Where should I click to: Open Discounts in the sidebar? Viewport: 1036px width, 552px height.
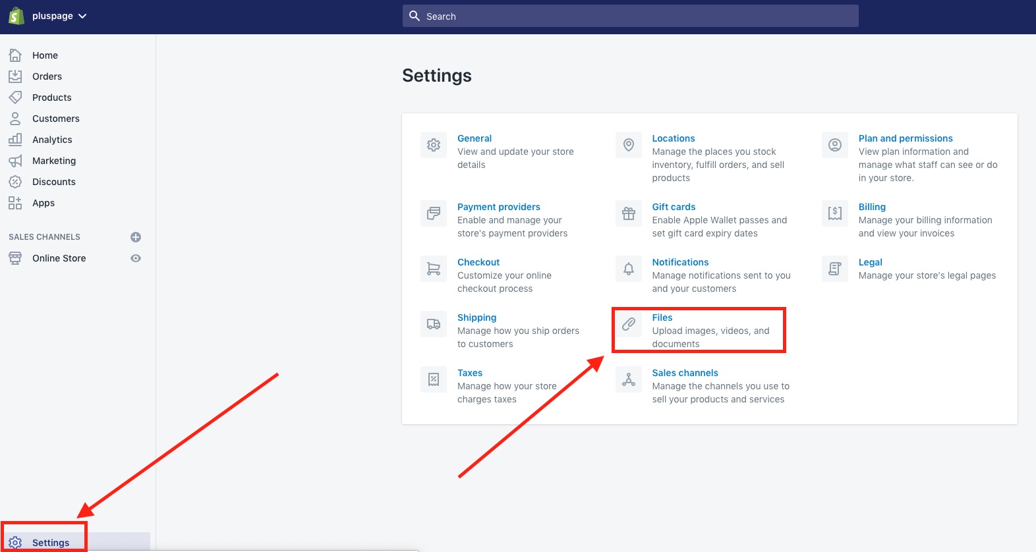pos(53,182)
